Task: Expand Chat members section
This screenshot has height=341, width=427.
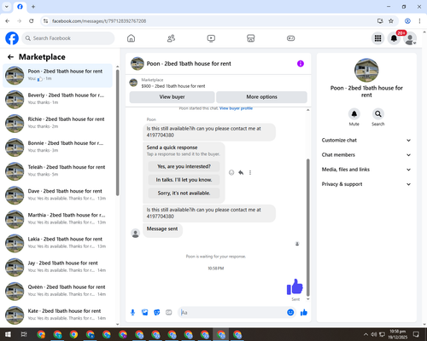Action: pos(366,155)
